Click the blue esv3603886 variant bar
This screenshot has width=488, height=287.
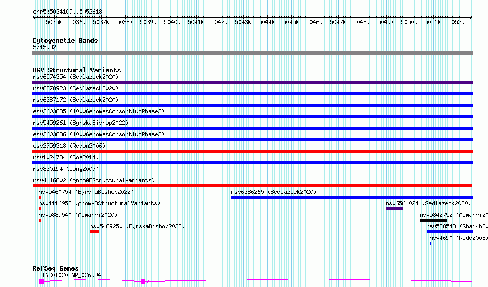(x=252, y=140)
